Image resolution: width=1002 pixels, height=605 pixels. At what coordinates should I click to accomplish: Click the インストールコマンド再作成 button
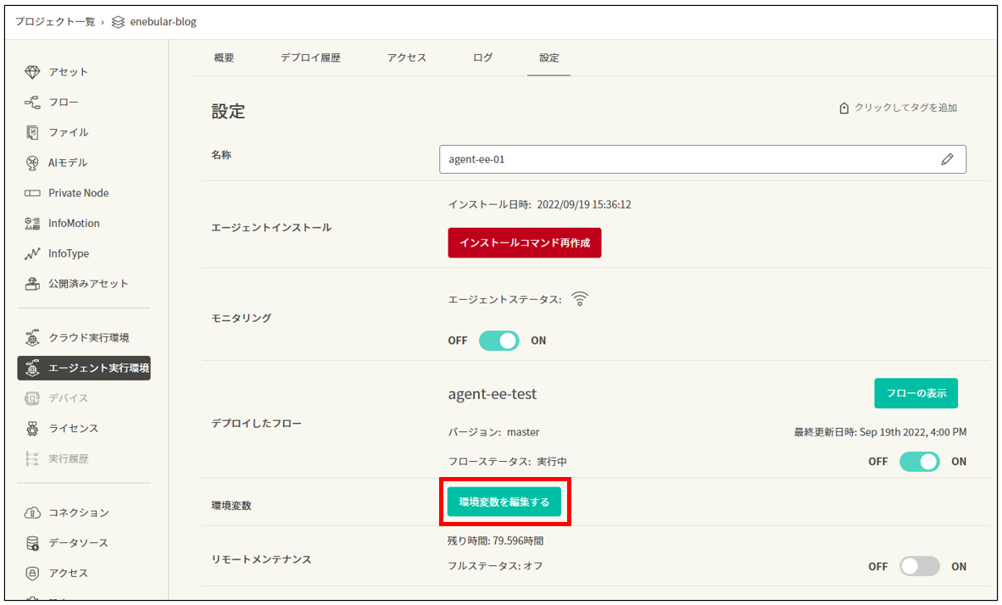pos(524,242)
